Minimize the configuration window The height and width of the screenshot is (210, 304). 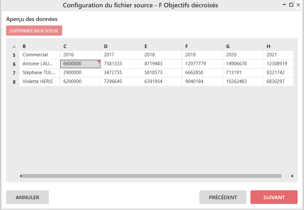[284, 5]
